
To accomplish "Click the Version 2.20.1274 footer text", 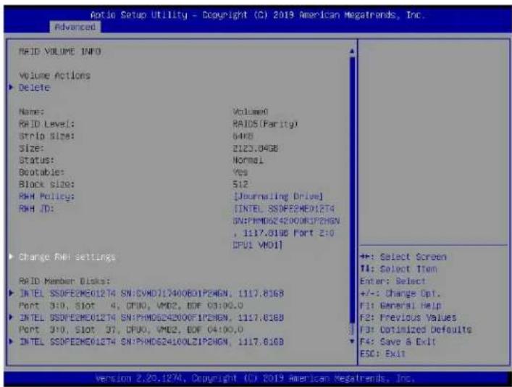I will point(255,378).
